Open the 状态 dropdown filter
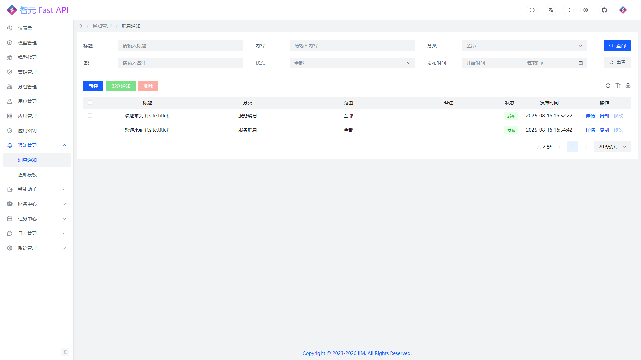The image size is (641, 360). coord(352,63)
